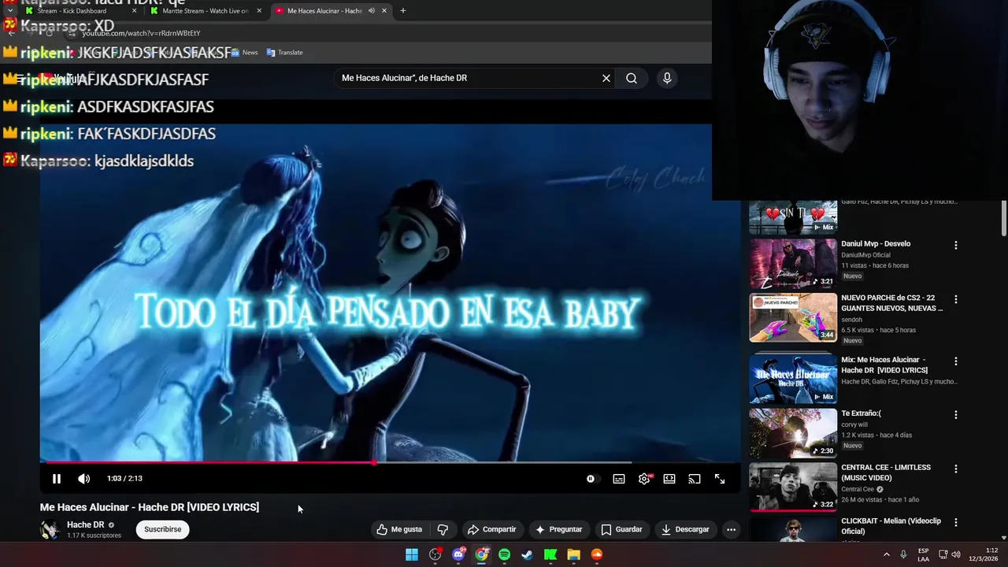Open CLICKBAIT - Melian video title
Image resolution: width=1008 pixels, height=567 pixels.
click(891, 525)
